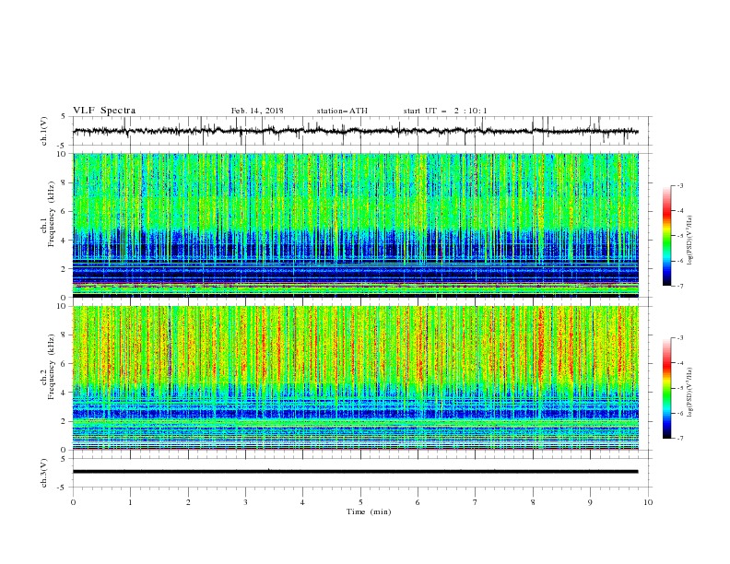The image size is (730, 564).
Task: Click the ch.1 spectrogram panel
Action: [356, 225]
